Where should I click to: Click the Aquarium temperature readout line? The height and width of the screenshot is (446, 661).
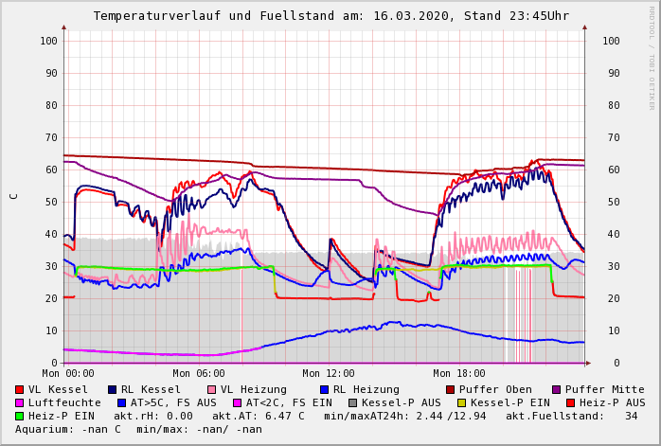tap(138, 429)
